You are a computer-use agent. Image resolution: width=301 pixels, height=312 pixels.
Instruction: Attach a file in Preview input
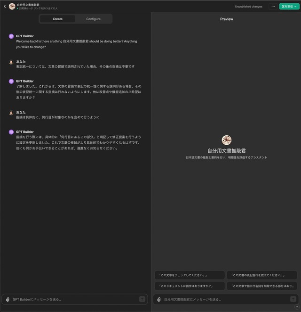[159, 299]
